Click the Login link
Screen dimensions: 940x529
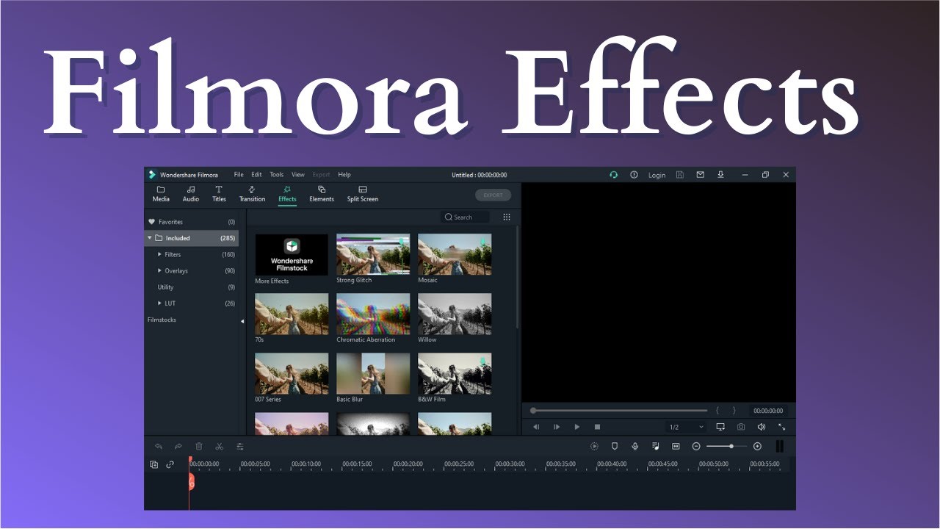click(x=657, y=176)
